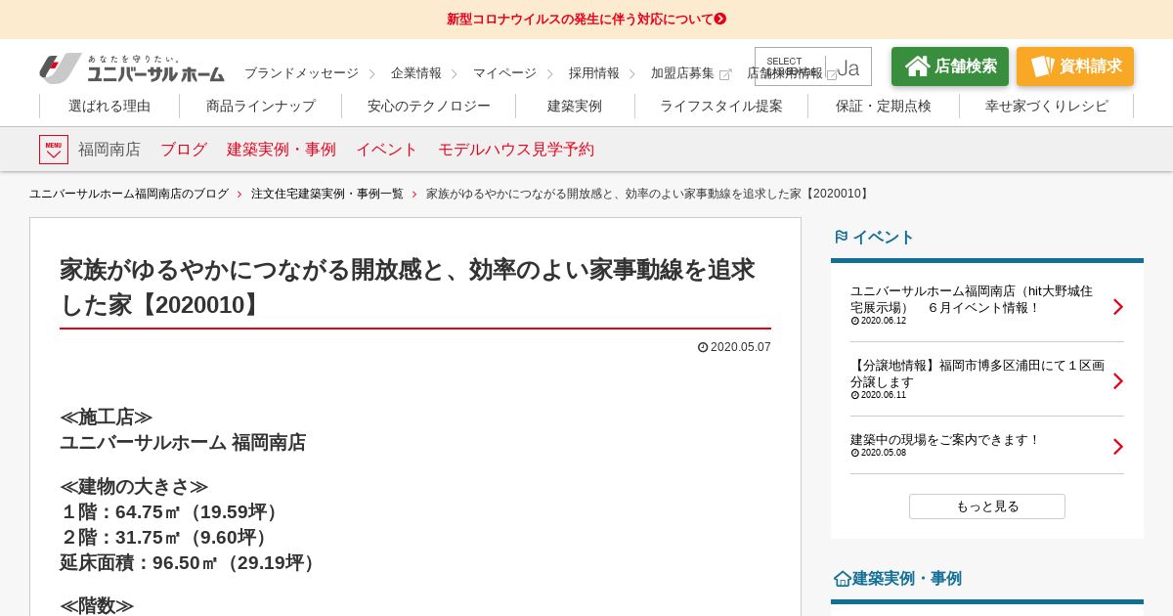Click breadcrumb ユニバーサルホーム福岡南店のブログ
This screenshot has width=1173, height=616.
coord(129,194)
